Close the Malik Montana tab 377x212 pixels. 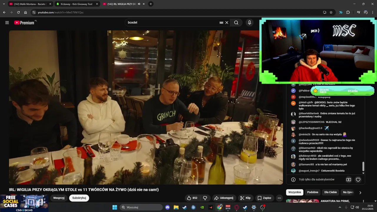coord(50,4)
